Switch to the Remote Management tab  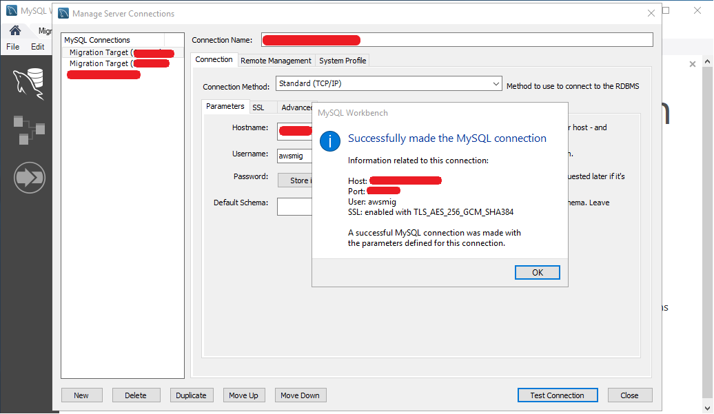pyautogui.click(x=276, y=61)
